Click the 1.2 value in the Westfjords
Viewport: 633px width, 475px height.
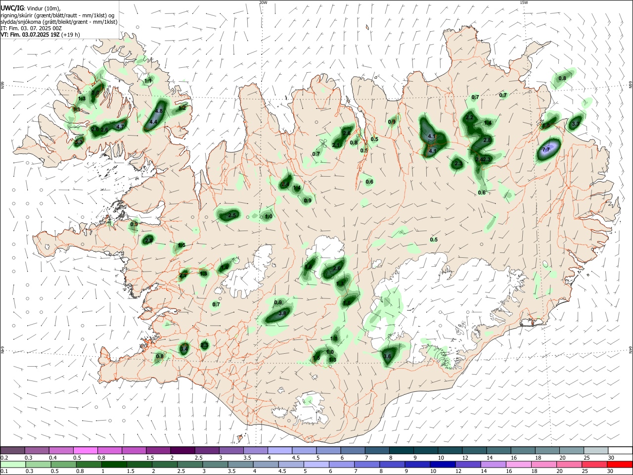tap(182, 108)
